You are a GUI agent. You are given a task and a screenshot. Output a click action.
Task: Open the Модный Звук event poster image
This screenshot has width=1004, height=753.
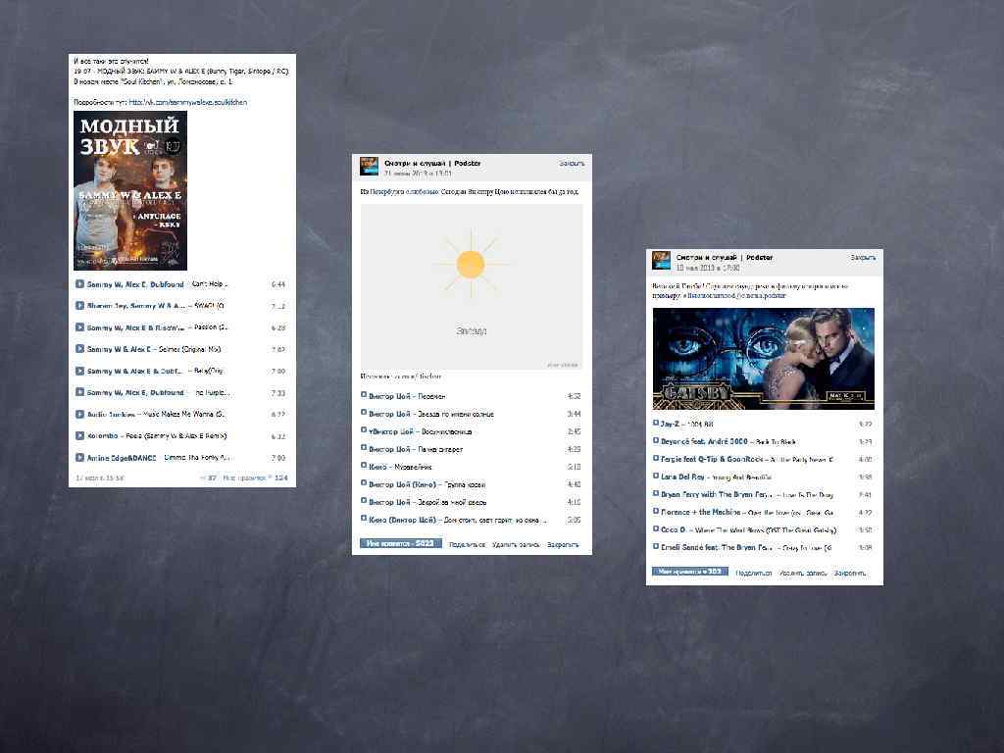coord(130,190)
